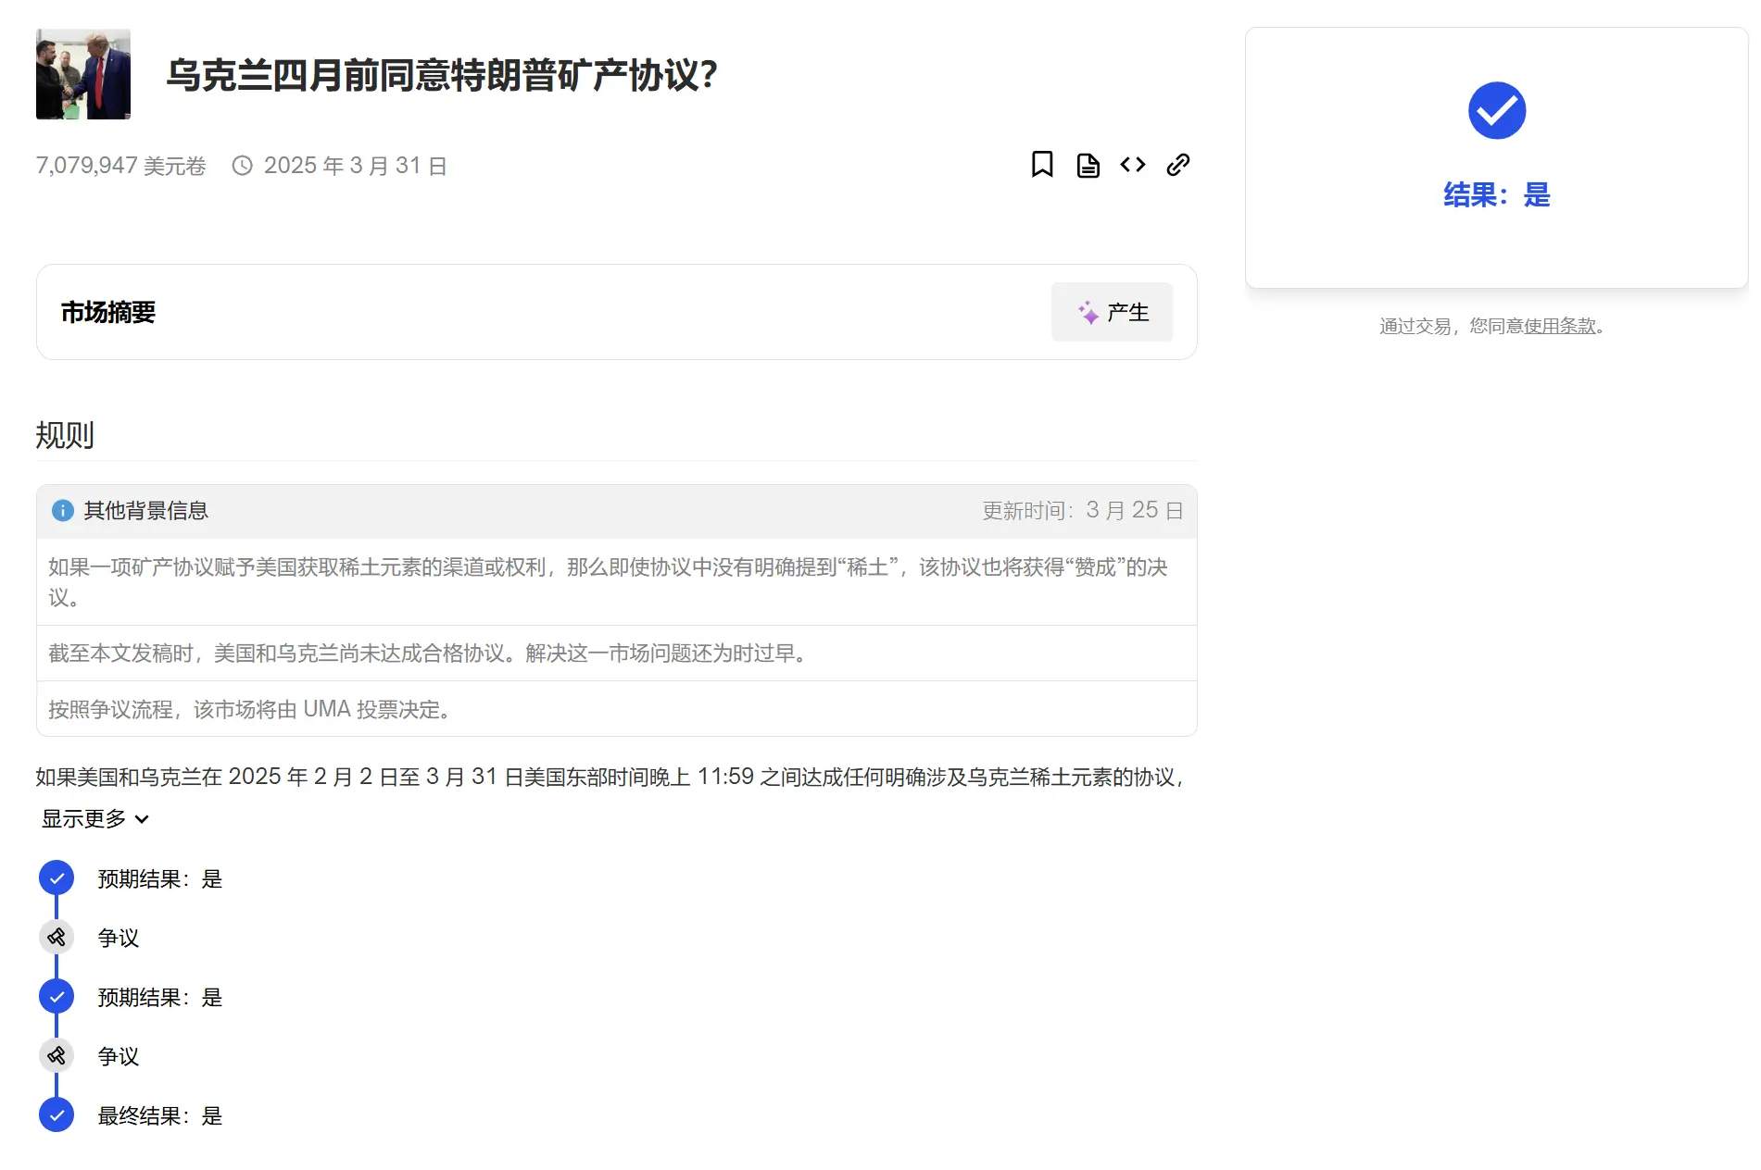
Task: Bookmark this market
Action: pos(1042,164)
